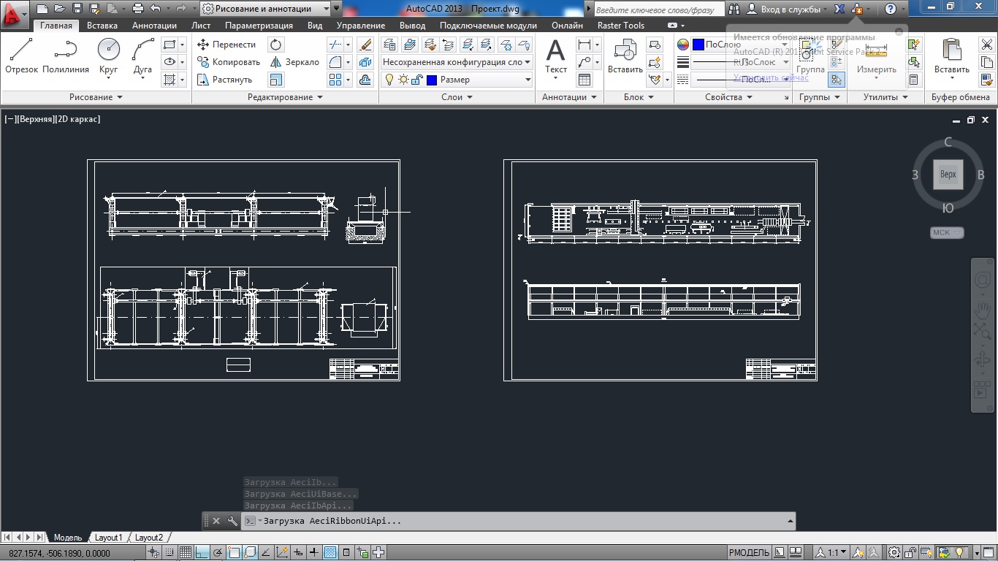Click the Верх face on ViewCube

948,175
